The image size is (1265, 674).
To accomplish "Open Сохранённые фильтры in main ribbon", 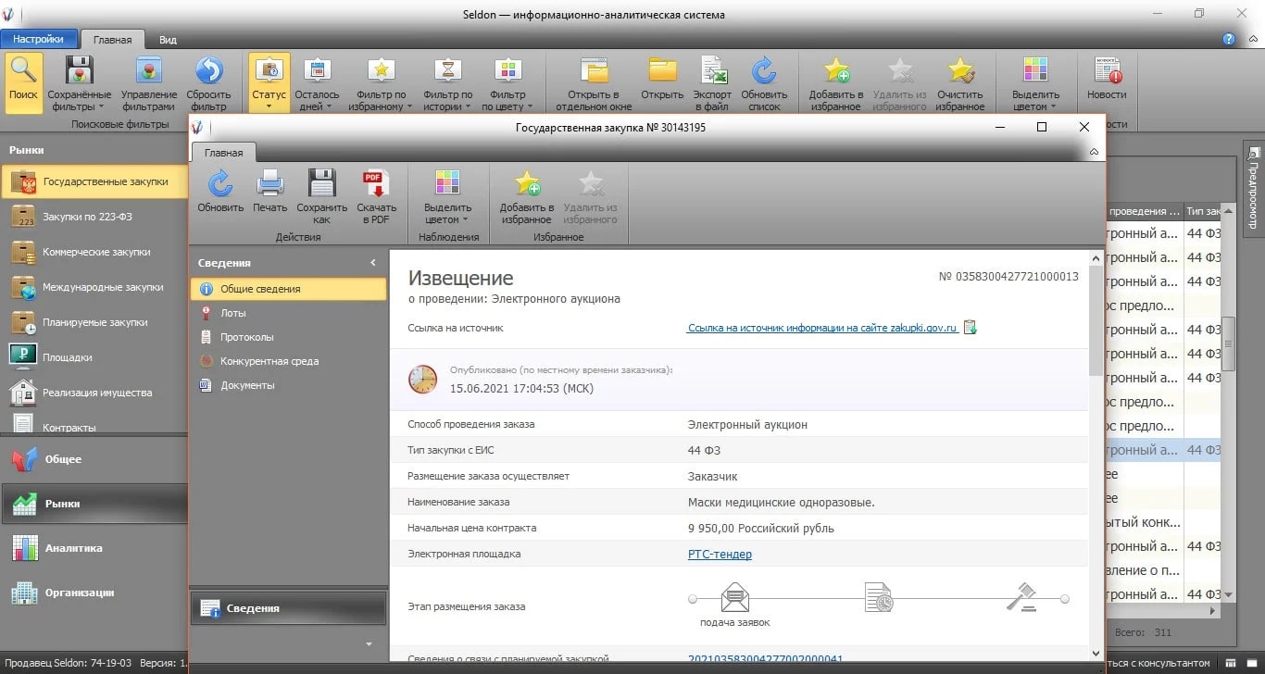I will coord(80,82).
